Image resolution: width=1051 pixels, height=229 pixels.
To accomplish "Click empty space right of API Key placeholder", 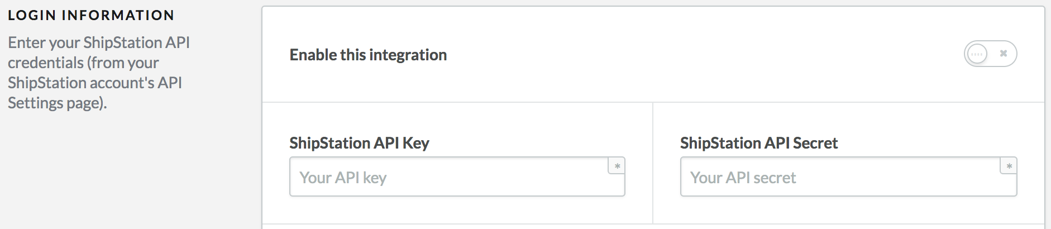I will click(503, 178).
